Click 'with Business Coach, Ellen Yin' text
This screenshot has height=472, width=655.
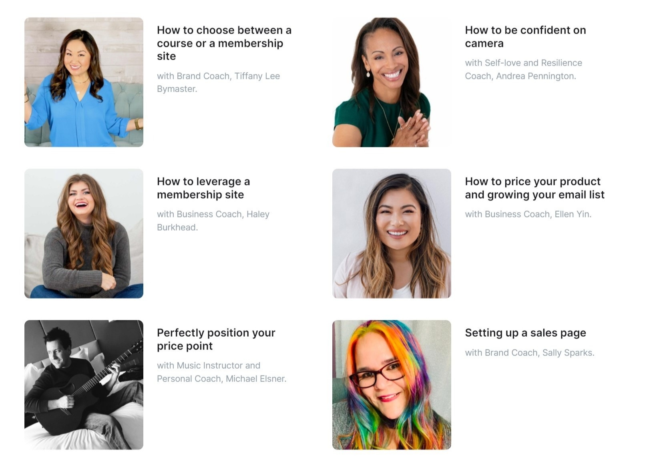point(528,214)
